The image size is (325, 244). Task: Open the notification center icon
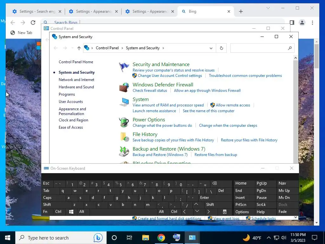pos(315,238)
